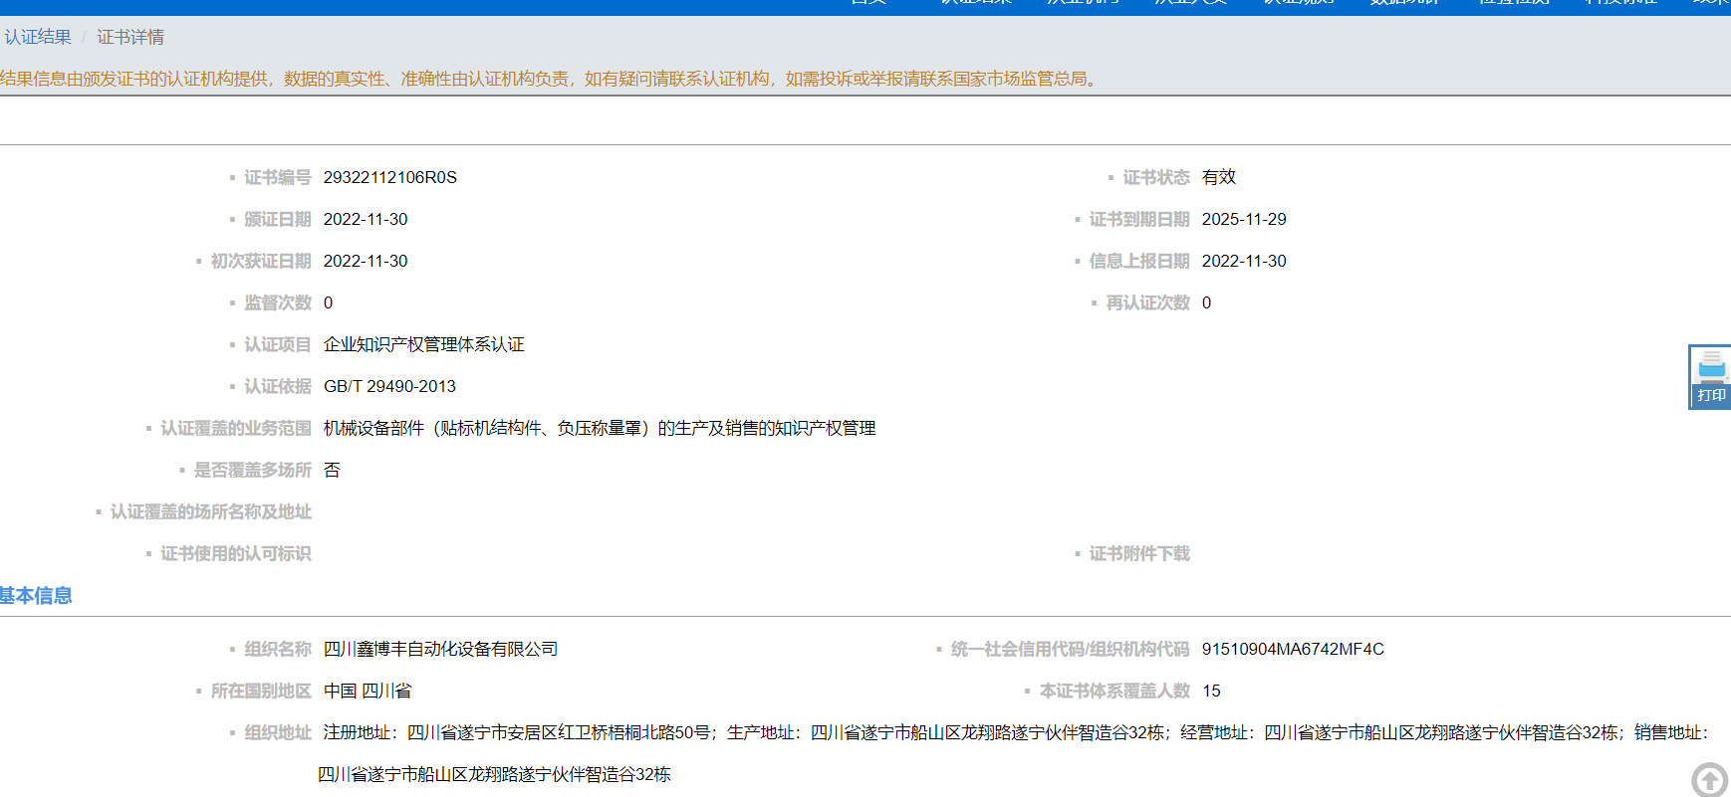Click the 证书到期日期 field label
The height and width of the screenshot is (797, 1731).
[1139, 219]
